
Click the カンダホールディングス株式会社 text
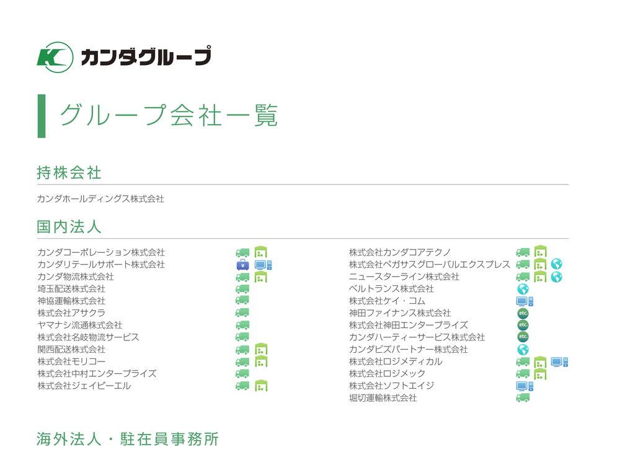(100, 199)
